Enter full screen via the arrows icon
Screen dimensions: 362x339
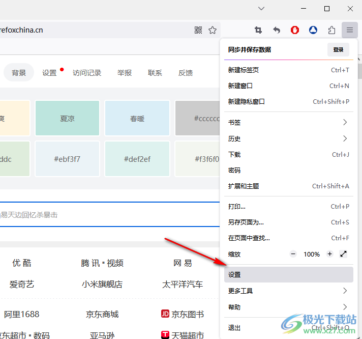pyautogui.click(x=343, y=254)
